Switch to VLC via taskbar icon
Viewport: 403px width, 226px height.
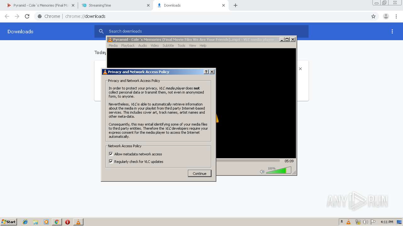(x=78, y=222)
